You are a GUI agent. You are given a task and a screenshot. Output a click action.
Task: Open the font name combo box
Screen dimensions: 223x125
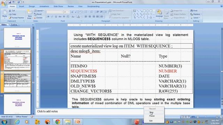(x=55, y=12)
